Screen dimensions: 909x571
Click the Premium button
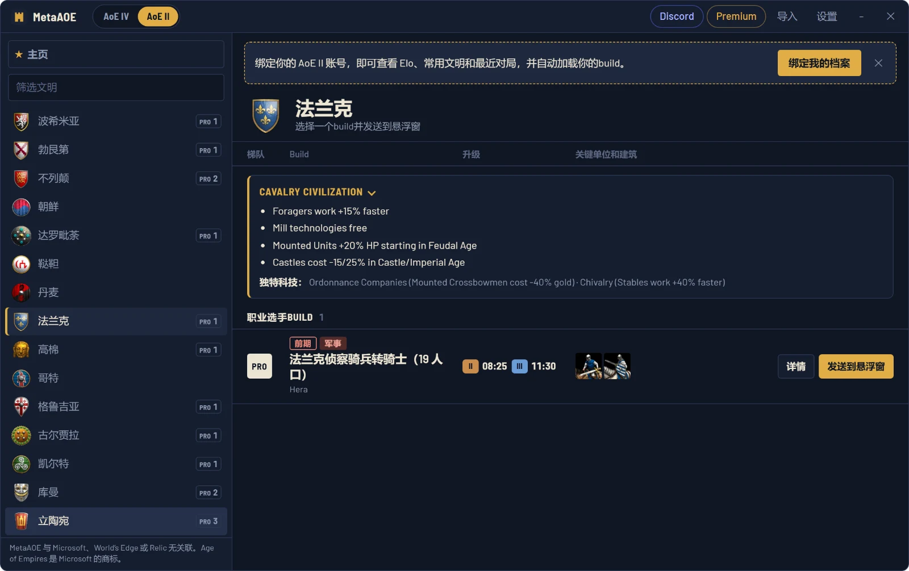point(736,16)
